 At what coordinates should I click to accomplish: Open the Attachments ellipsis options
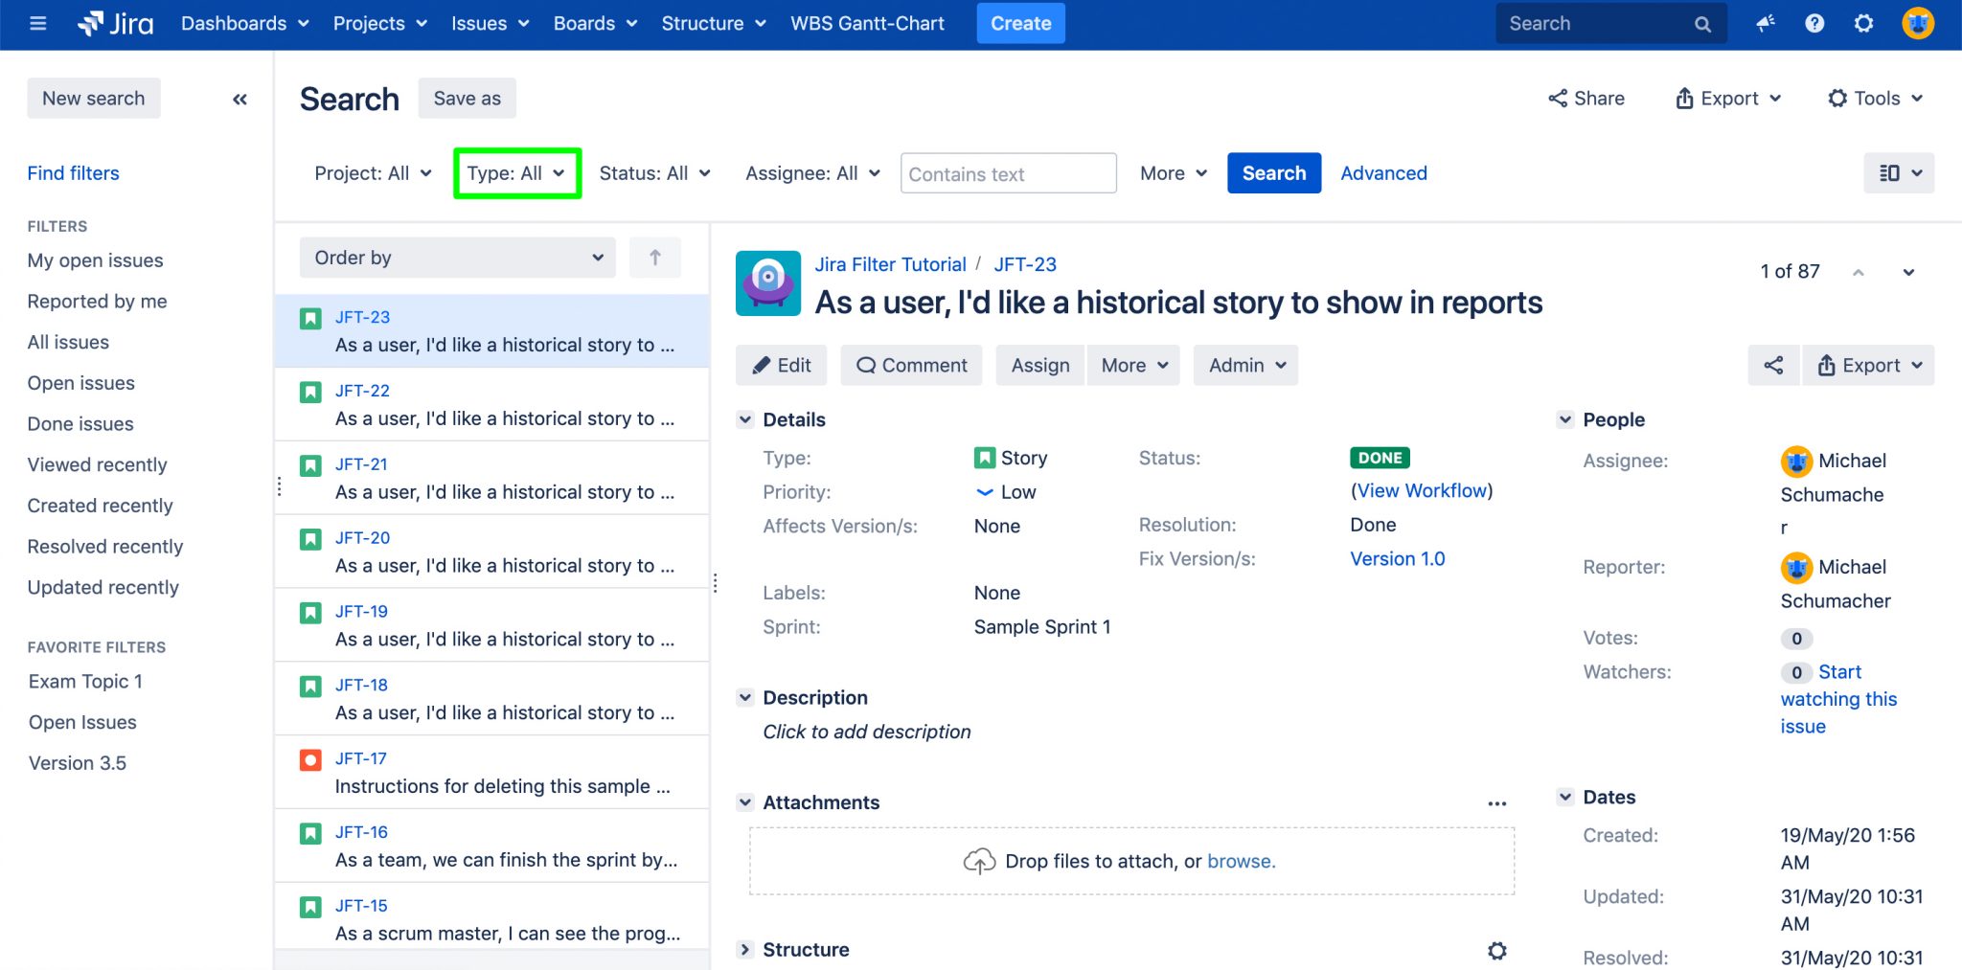click(x=1497, y=803)
